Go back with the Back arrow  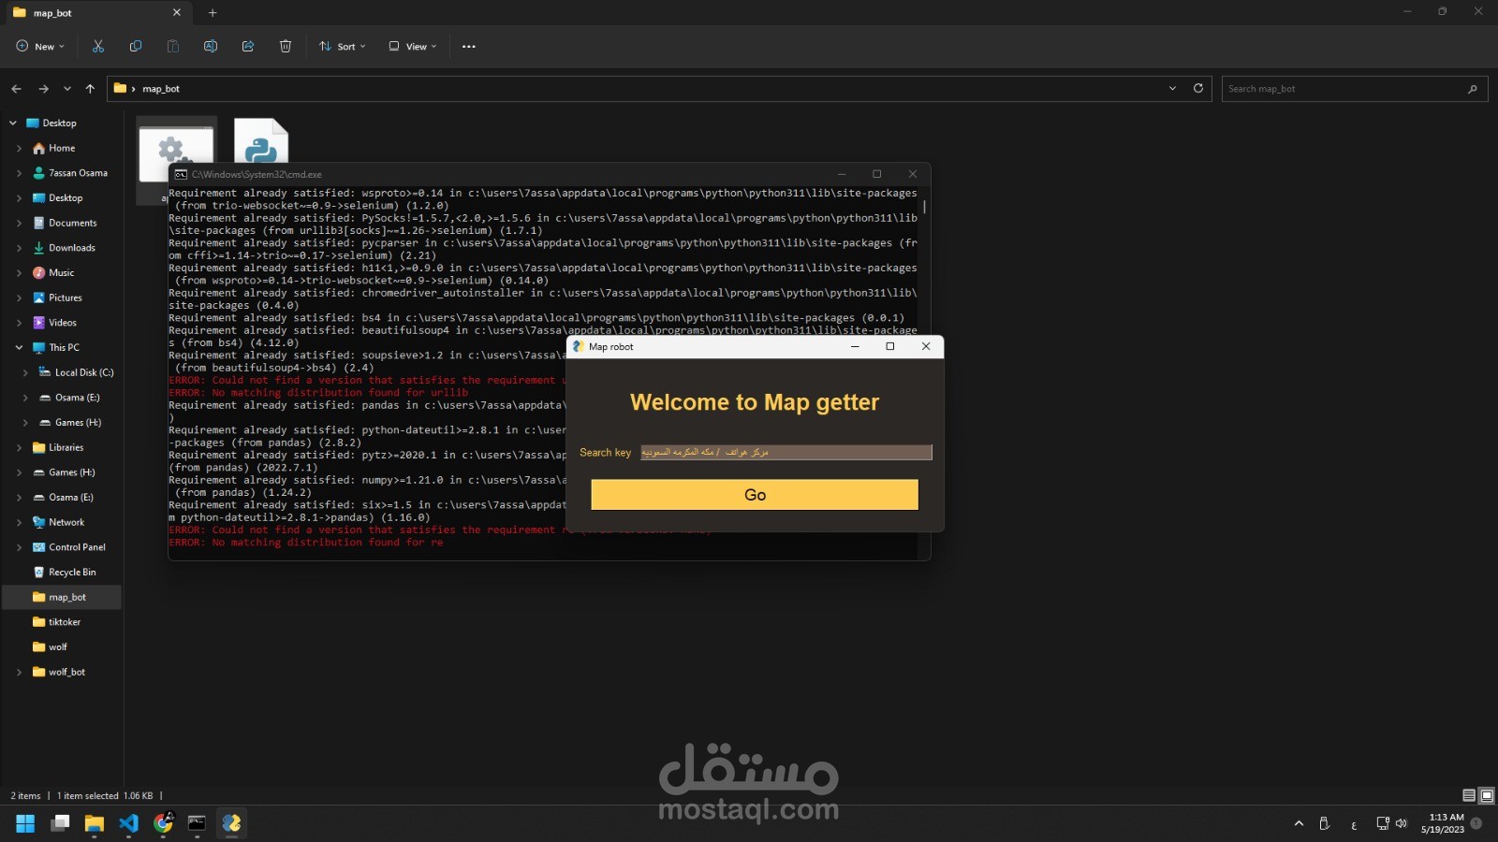16,89
